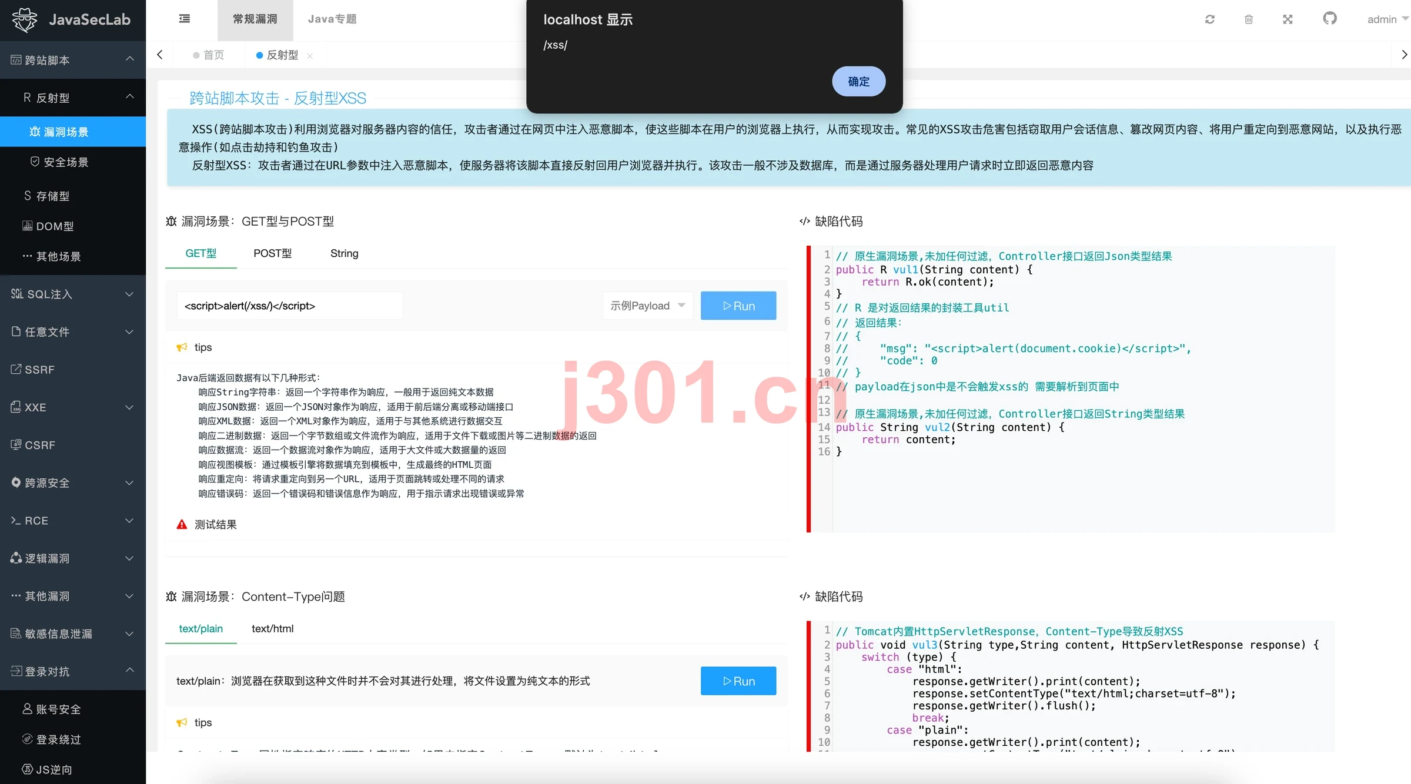Open the GitHub icon link

(1330, 19)
